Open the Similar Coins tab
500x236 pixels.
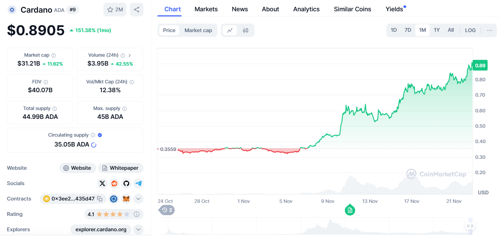tap(352, 9)
